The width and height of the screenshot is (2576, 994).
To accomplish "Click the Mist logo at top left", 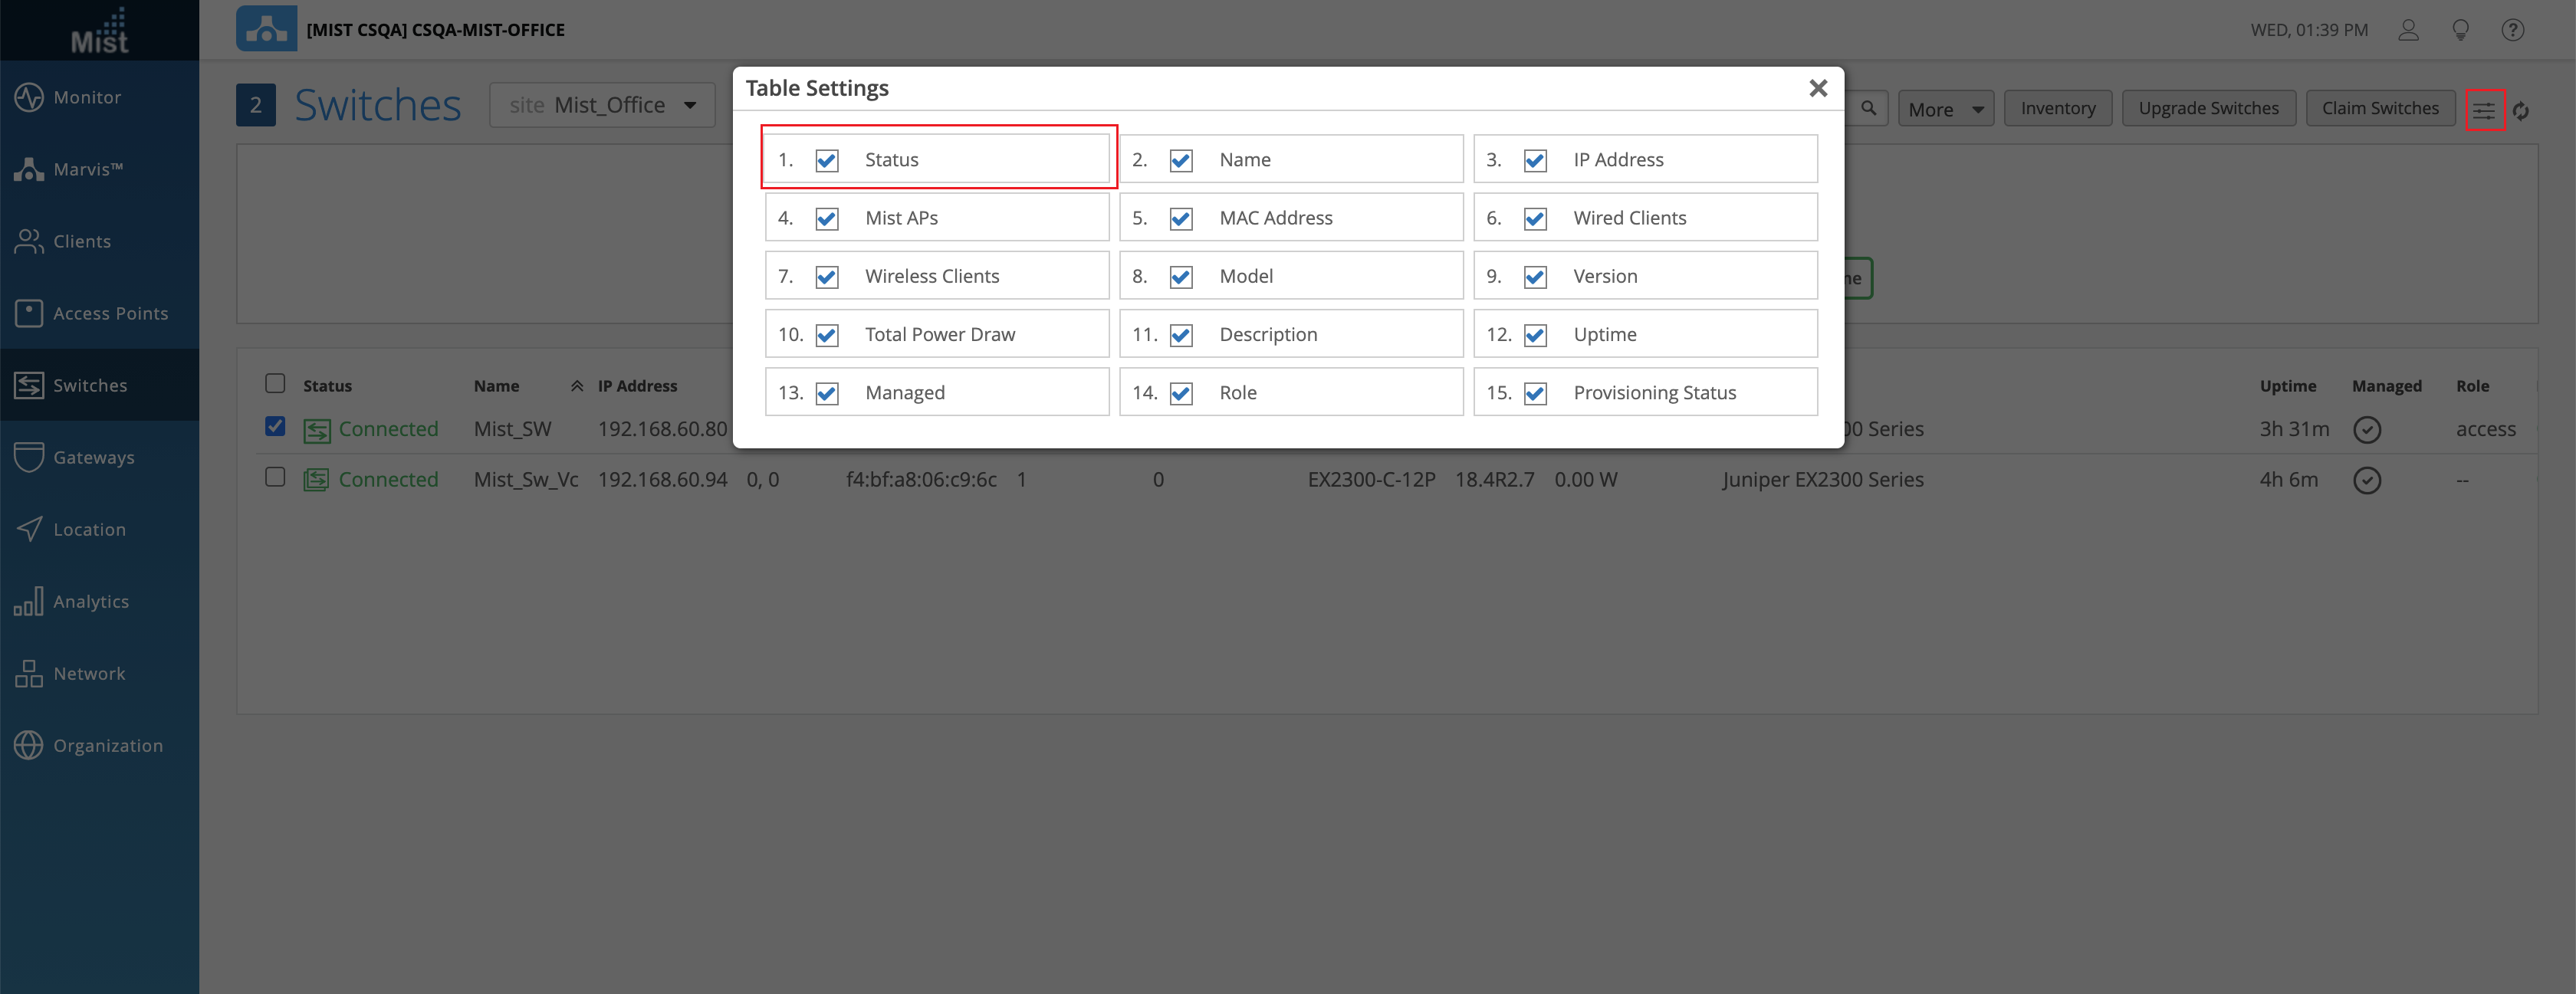I will [x=99, y=31].
